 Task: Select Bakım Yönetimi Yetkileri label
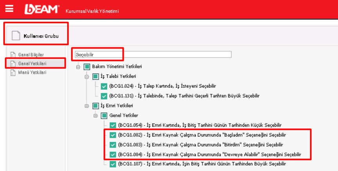click(x=117, y=67)
